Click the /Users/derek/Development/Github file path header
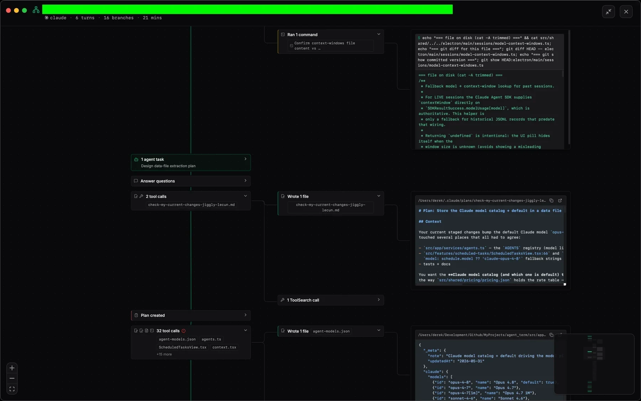Viewport: 641px width, 401px height. tap(482, 335)
